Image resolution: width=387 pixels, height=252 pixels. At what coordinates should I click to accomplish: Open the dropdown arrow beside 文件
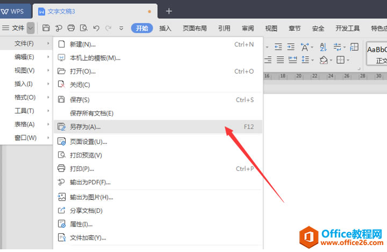pyautogui.click(x=31, y=28)
